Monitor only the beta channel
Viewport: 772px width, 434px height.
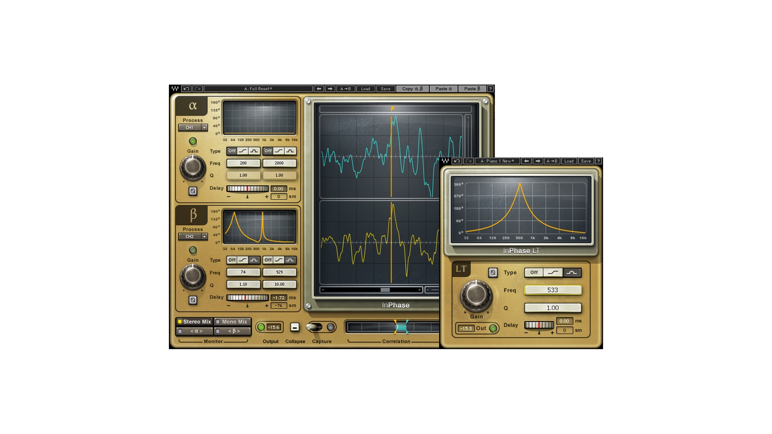point(232,331)
